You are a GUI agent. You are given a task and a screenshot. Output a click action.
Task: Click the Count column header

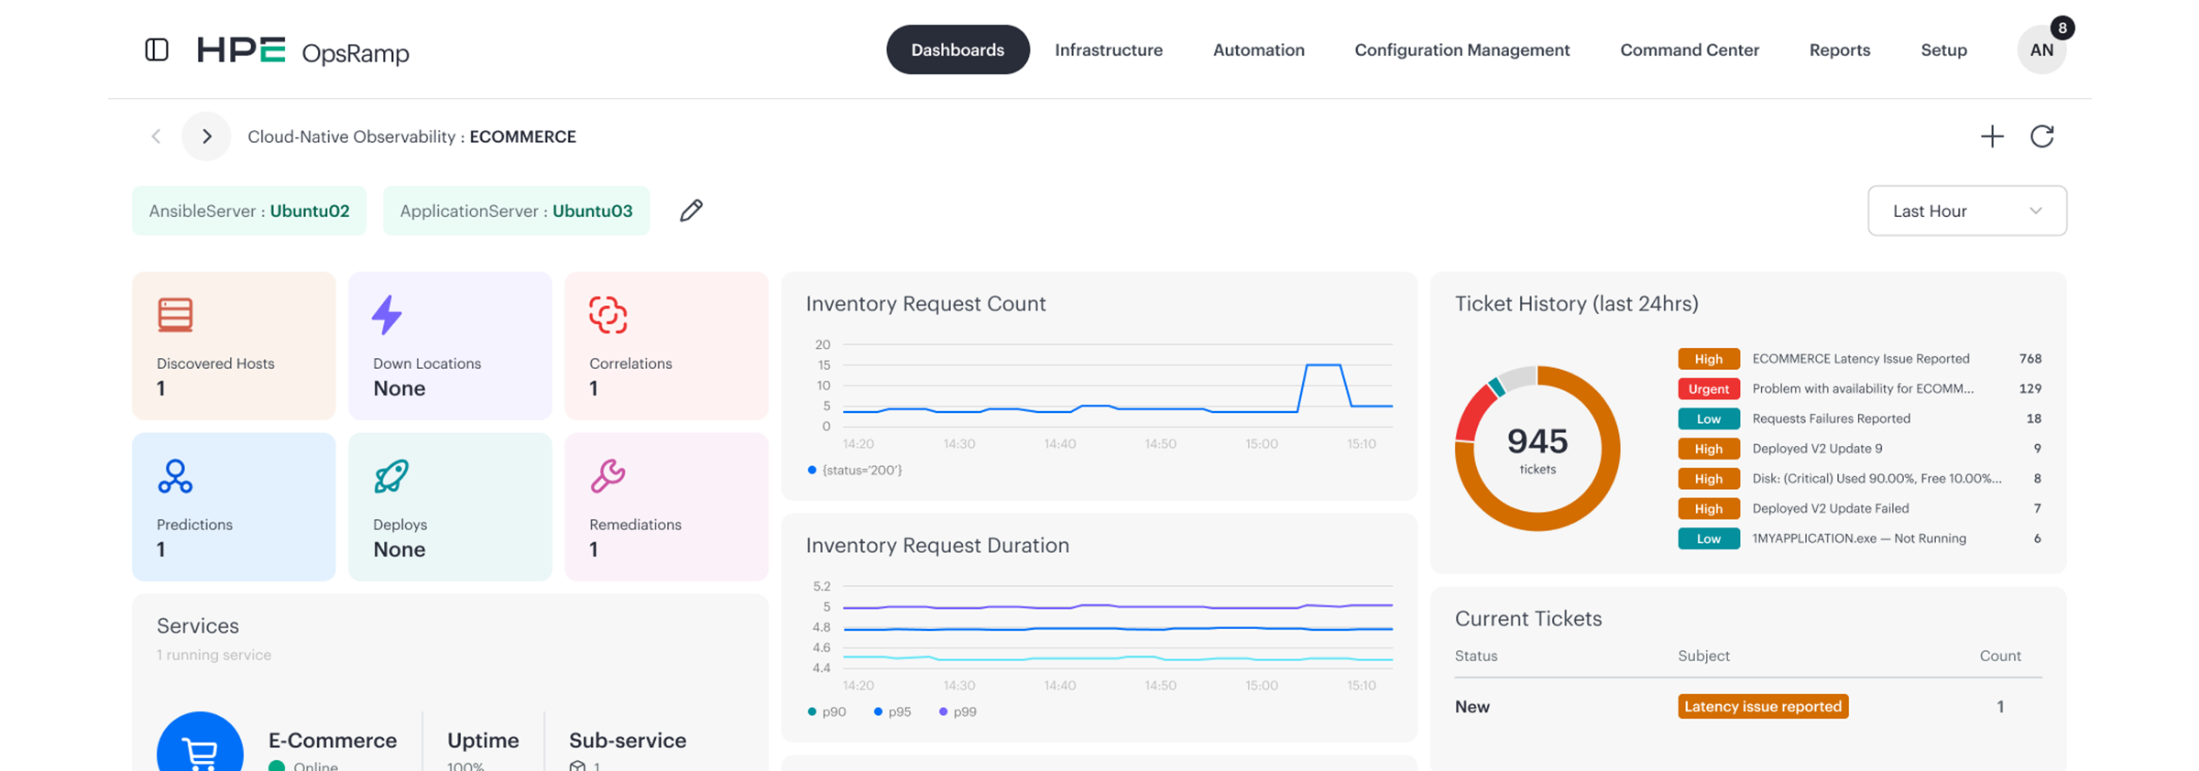[x=2000, y=656]
